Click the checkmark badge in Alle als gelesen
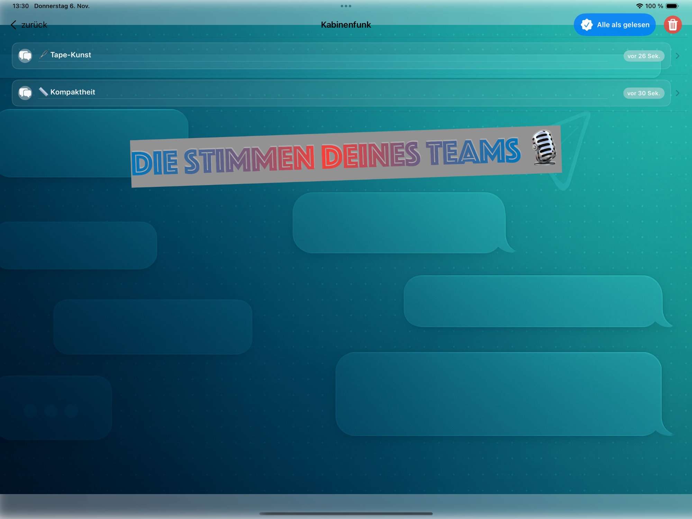692x519 pixels. coord(586,25)
